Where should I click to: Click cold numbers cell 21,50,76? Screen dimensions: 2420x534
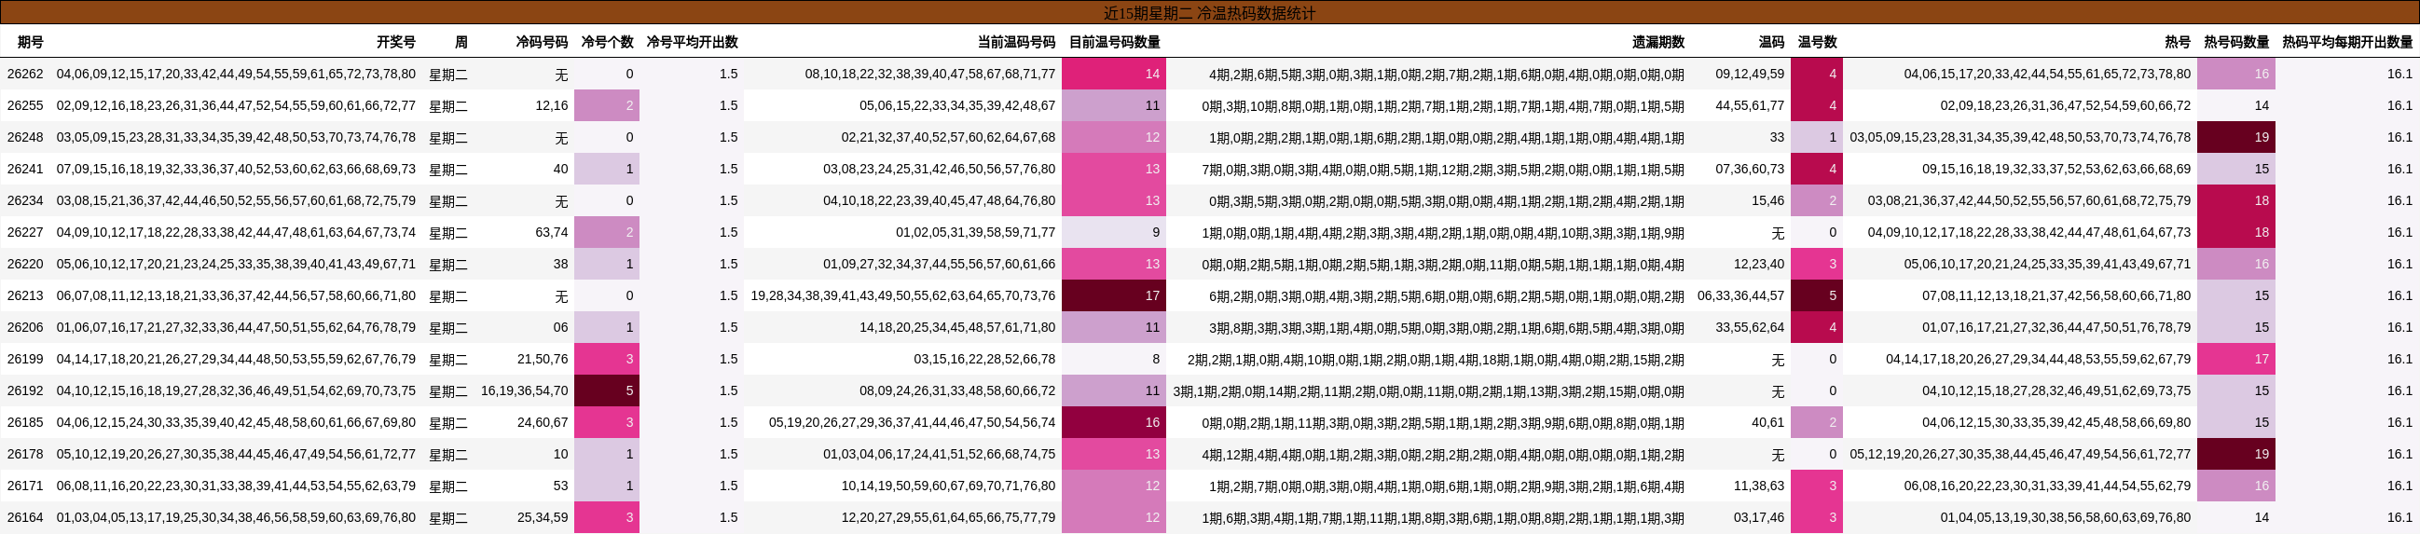click(543, 360)
